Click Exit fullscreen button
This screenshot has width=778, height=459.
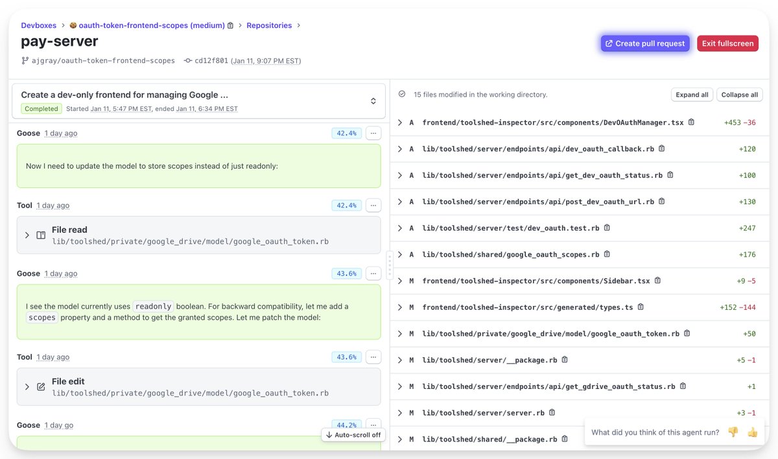[x=727, y=43]
